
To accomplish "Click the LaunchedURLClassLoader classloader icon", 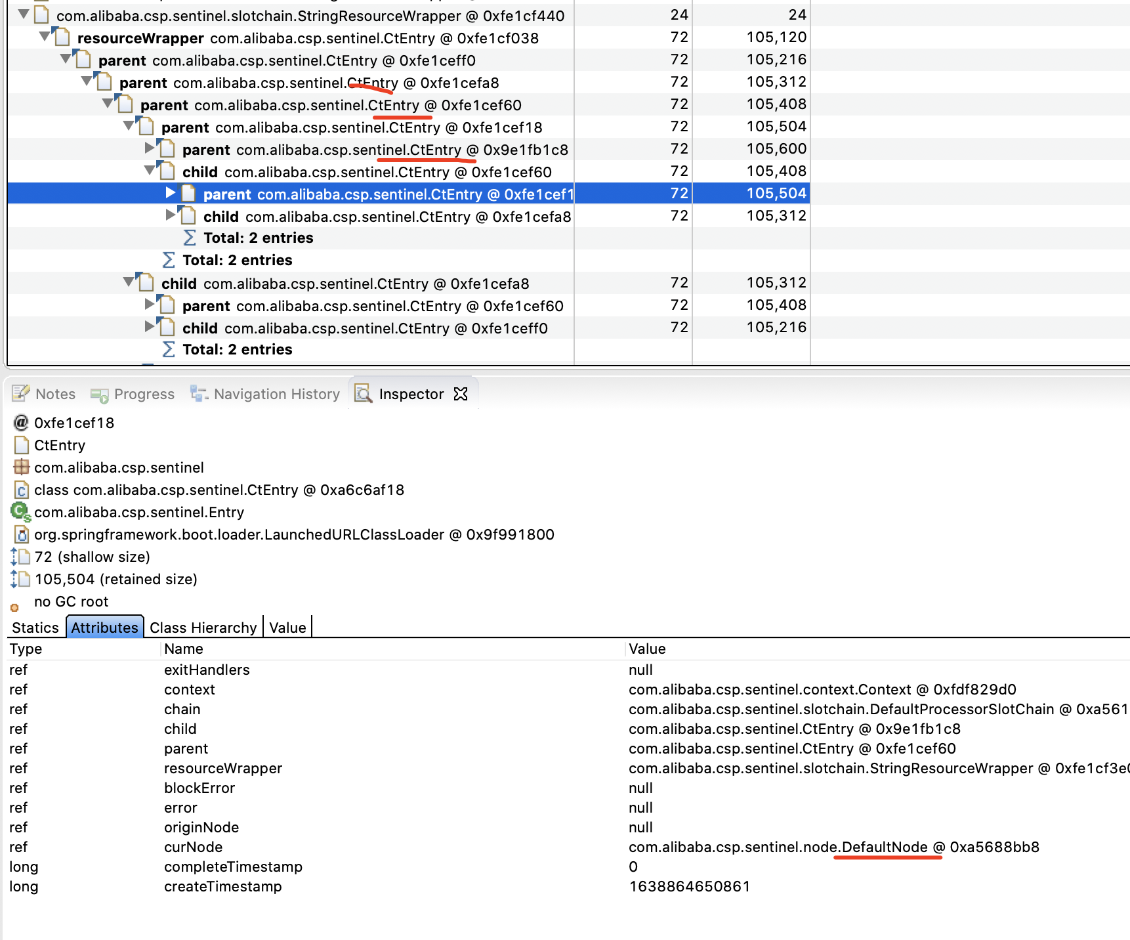I will [21, 534].
